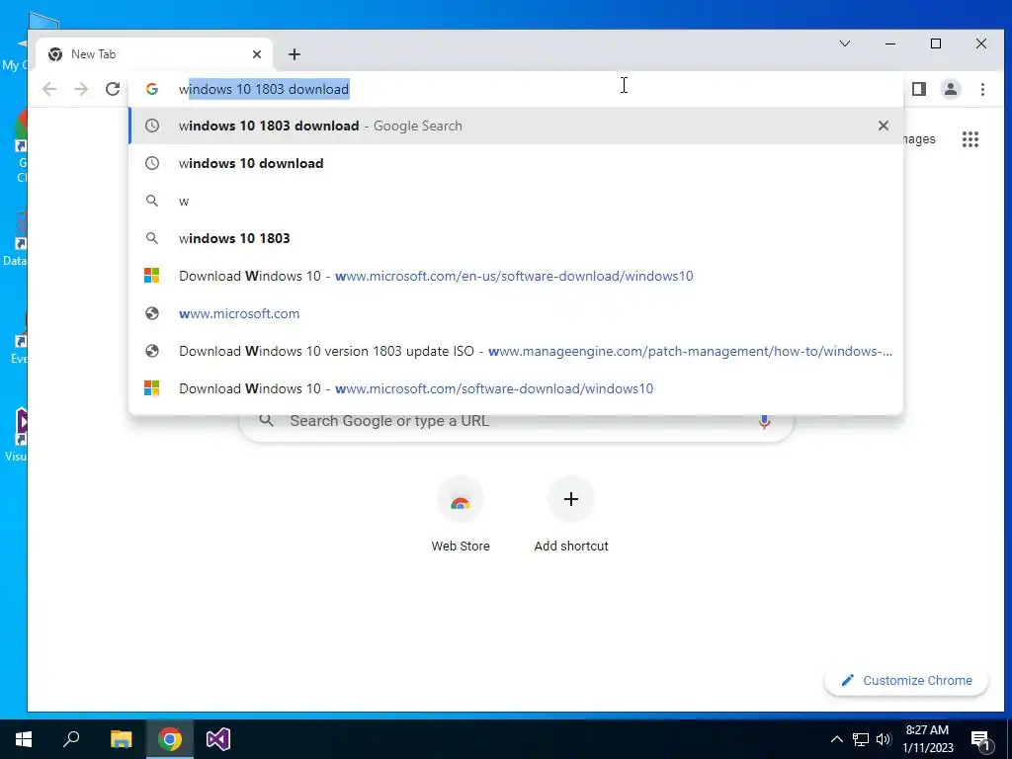Reload the page with the refresh icon
This screenshot has height=759, width=1012.
[x=113, y=89]
